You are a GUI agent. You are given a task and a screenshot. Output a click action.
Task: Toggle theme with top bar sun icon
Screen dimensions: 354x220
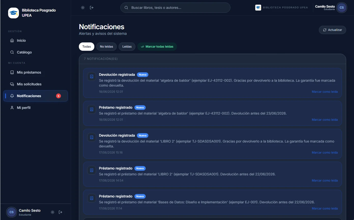point(83,8)
